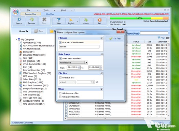The image size is (179, 131).
Task: Click the Undelete 360 application logo orb
Action: [16, 12]
